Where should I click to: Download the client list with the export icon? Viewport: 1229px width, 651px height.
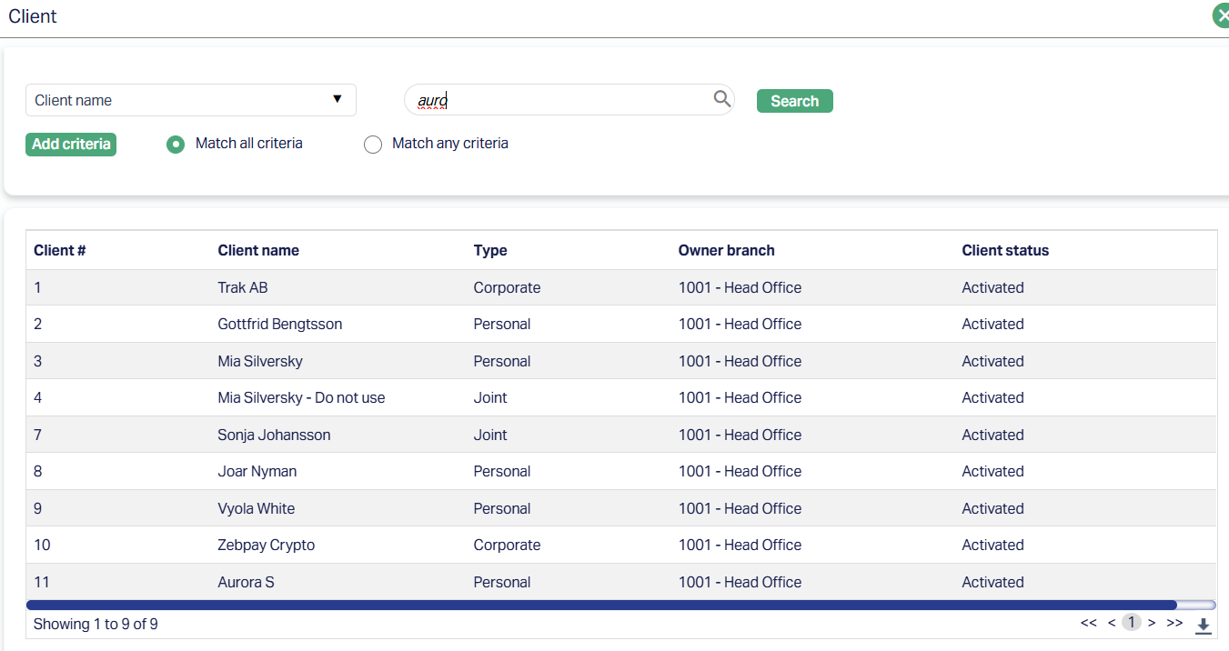1203,625
